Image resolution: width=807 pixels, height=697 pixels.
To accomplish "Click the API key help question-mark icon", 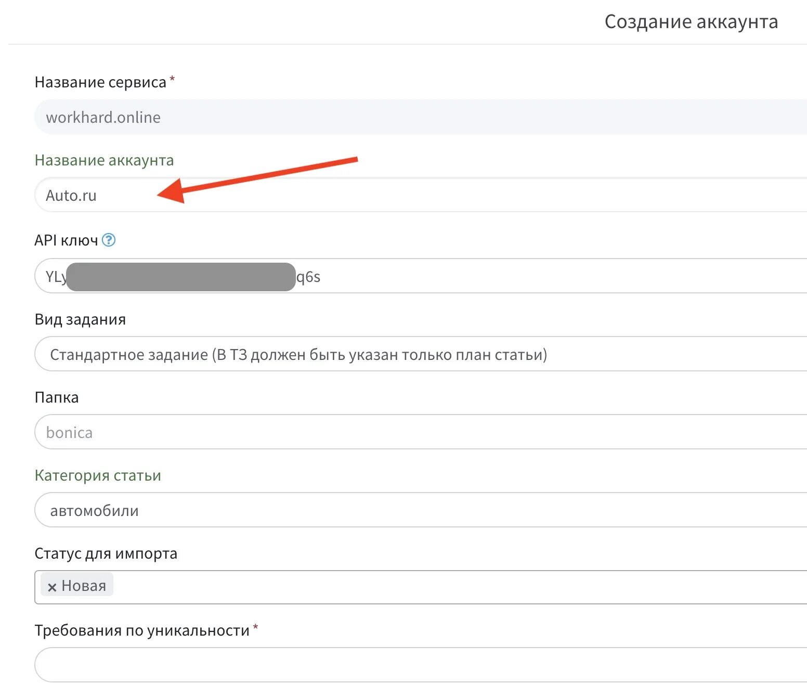I will (x=109, y=240).
